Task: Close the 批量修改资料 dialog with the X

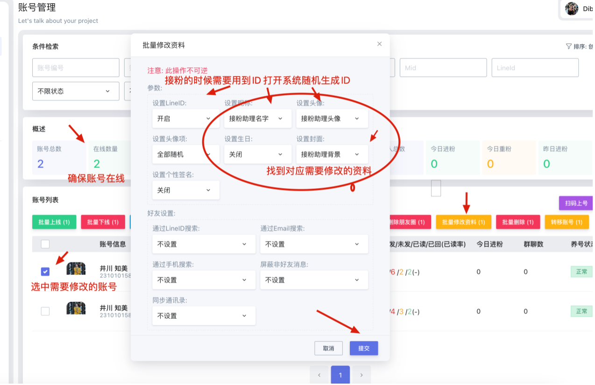Action: pos(379,44)
